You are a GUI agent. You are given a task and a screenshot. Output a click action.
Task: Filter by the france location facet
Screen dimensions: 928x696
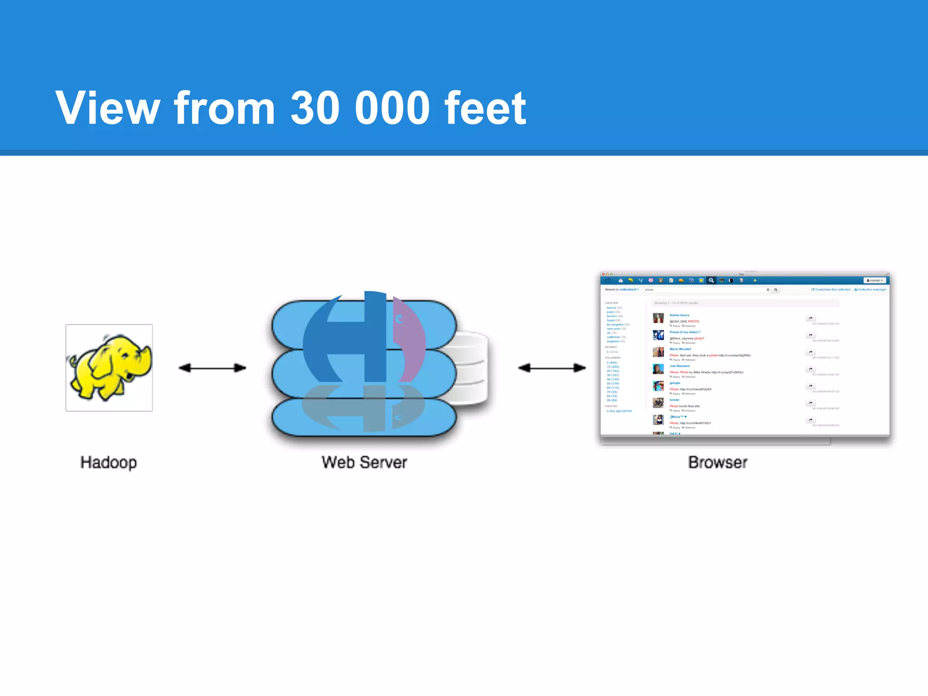611,308
